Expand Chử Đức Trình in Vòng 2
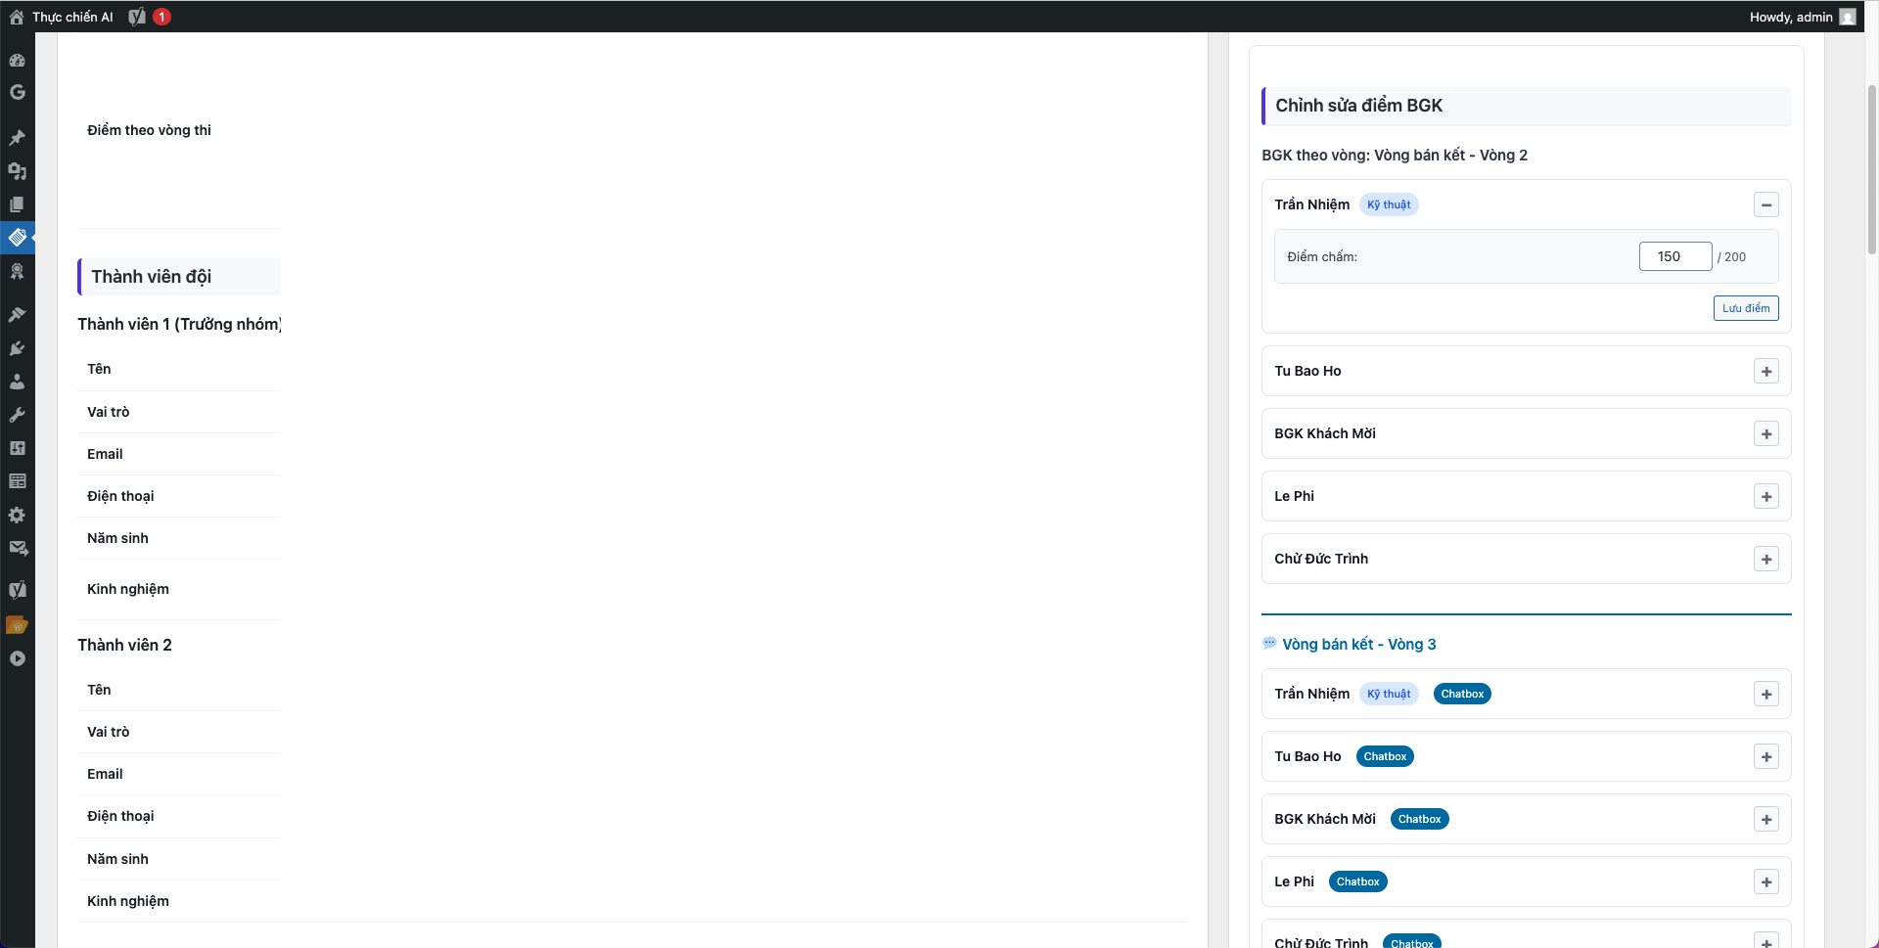 point(1765,560)
